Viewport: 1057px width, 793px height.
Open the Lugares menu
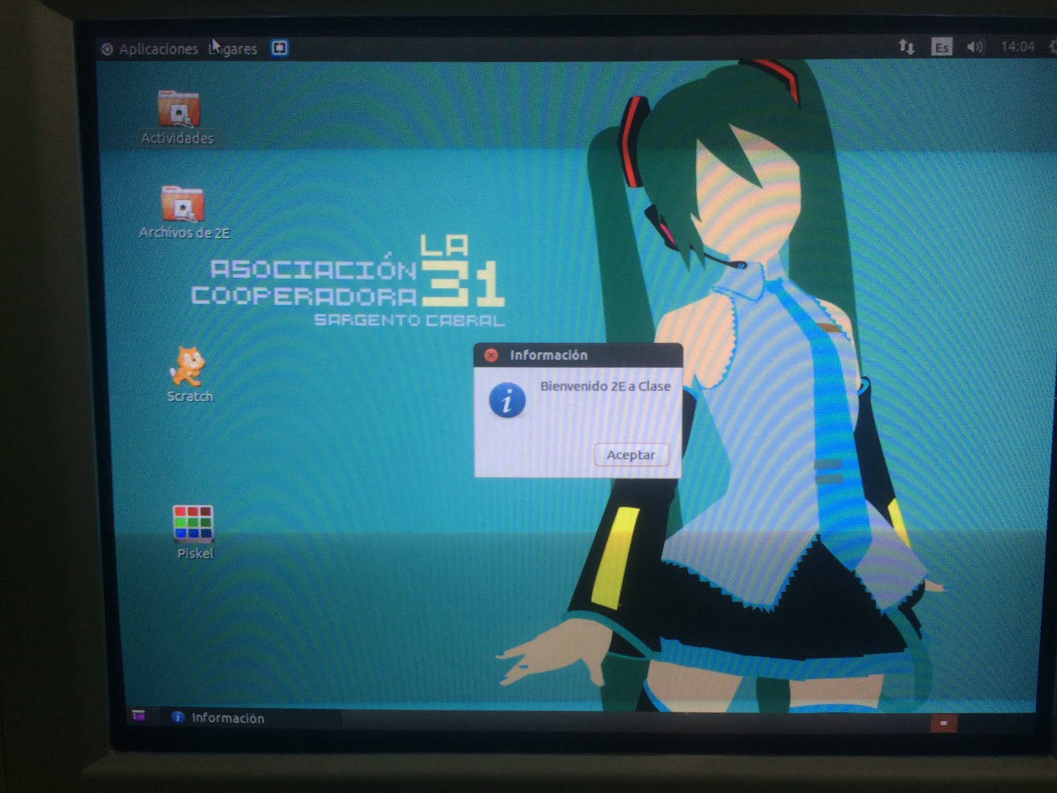(233, 49)
